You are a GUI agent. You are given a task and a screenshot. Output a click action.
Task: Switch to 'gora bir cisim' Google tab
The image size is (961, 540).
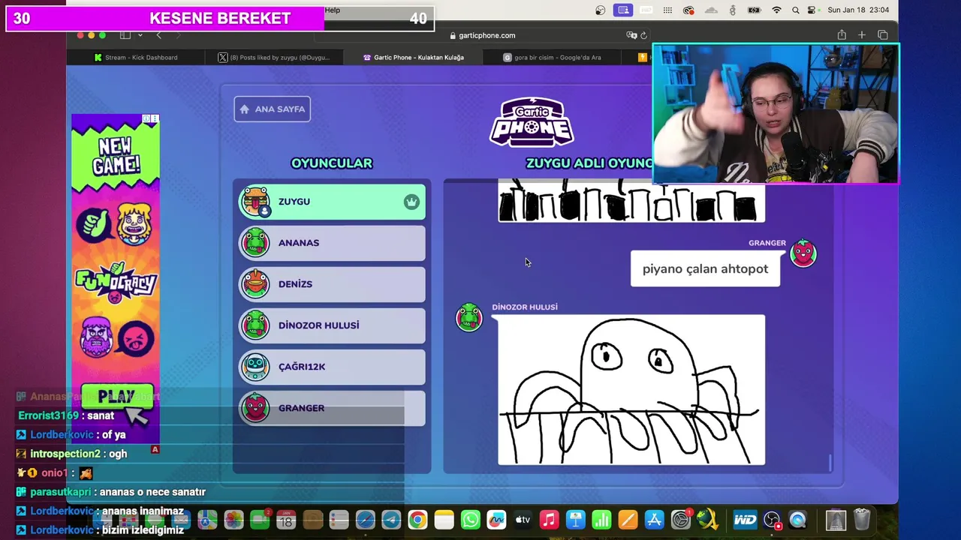[x=552, y=57]
